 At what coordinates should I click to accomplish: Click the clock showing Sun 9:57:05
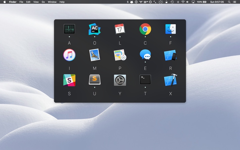217,2
